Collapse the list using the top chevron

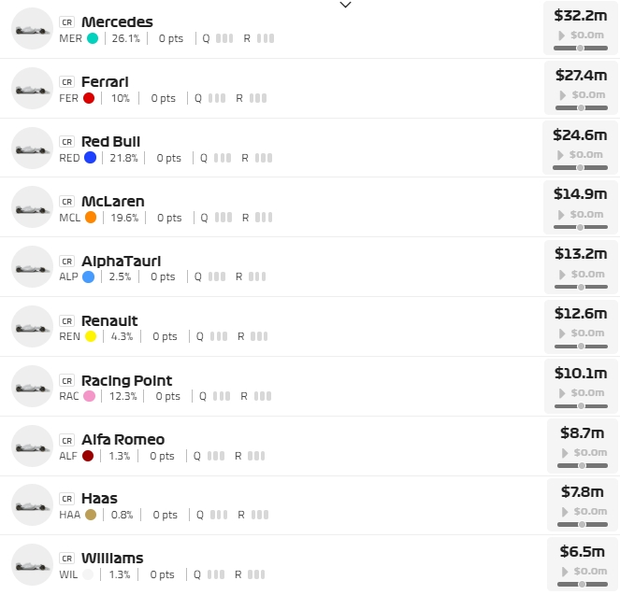(x=345, y=6)
